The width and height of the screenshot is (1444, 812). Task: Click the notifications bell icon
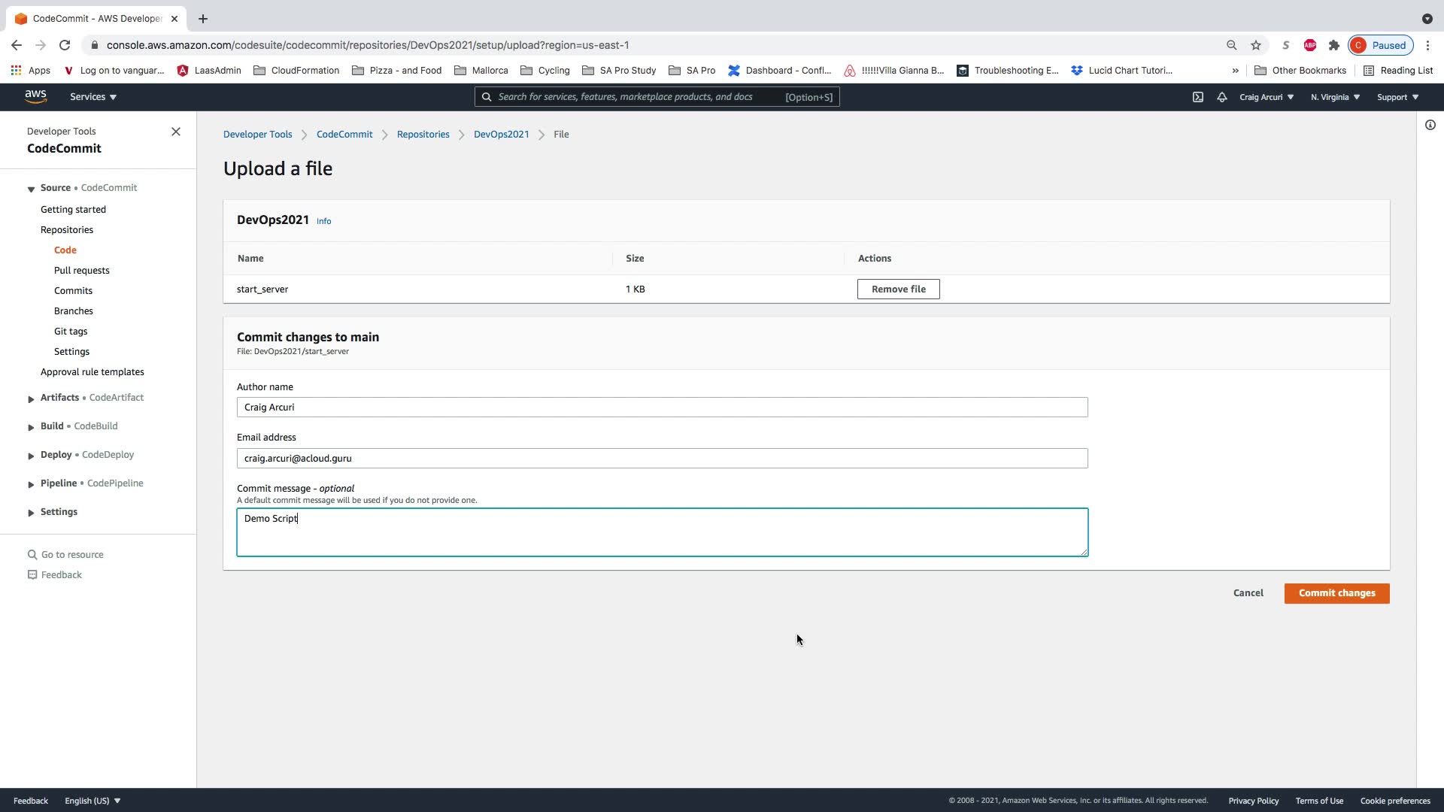[x=1222, y=97]
